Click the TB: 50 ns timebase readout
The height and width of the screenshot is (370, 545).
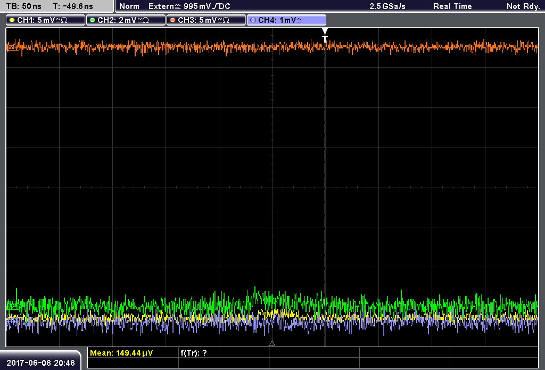[23, 6]
